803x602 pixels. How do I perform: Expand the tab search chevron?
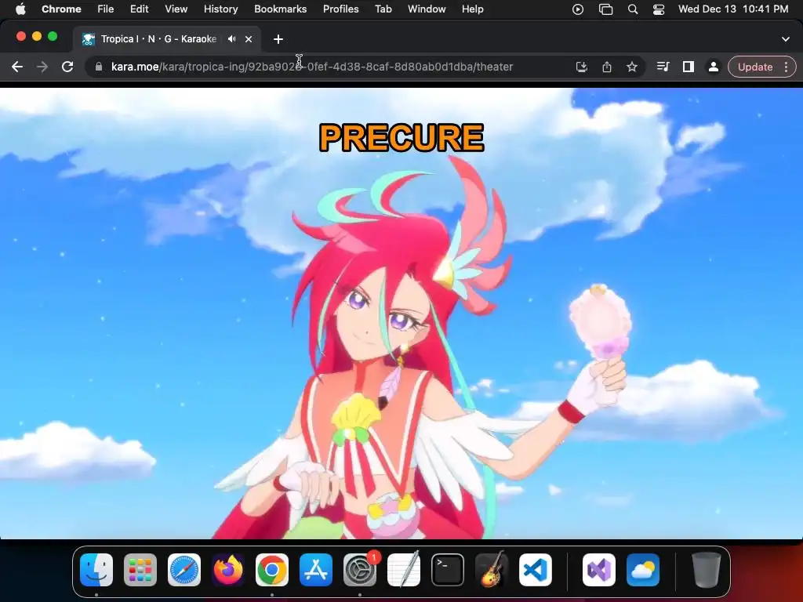tap(785, 39)
